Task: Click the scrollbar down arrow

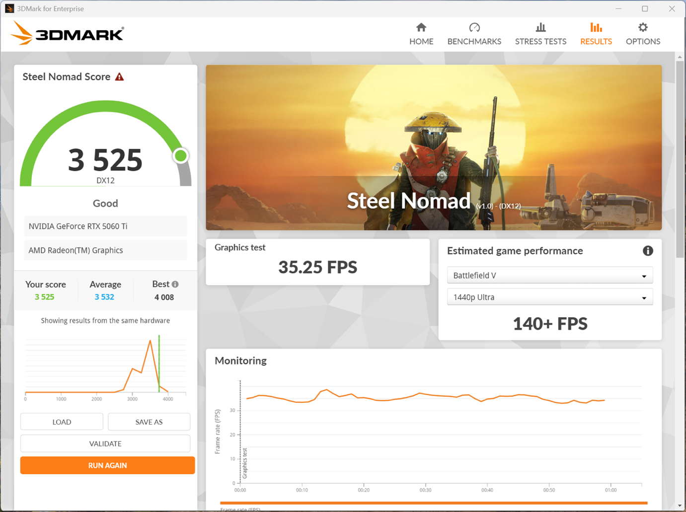Action: click(x=680, y=506)
